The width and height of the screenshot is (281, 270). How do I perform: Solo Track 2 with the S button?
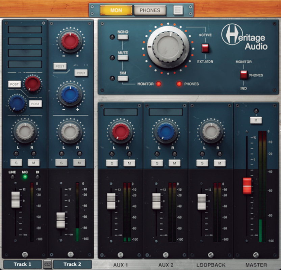click(61, 163)
